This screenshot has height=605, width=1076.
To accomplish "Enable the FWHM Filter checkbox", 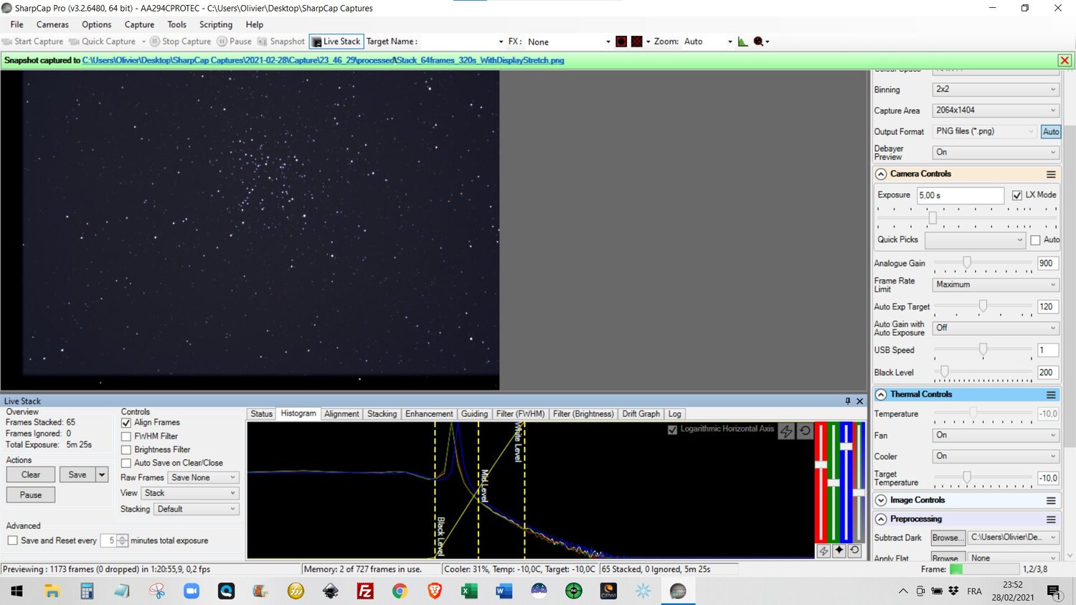I will [126, 436].
